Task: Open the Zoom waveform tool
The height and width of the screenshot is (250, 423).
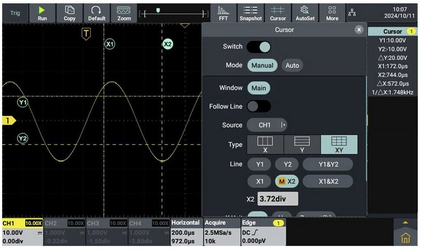Action: pyautogui.click(x=124, y=13)
